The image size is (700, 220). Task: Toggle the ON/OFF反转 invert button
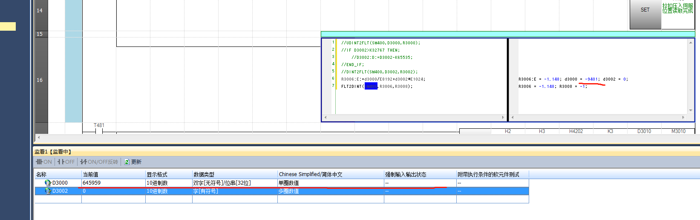[99, 162]
